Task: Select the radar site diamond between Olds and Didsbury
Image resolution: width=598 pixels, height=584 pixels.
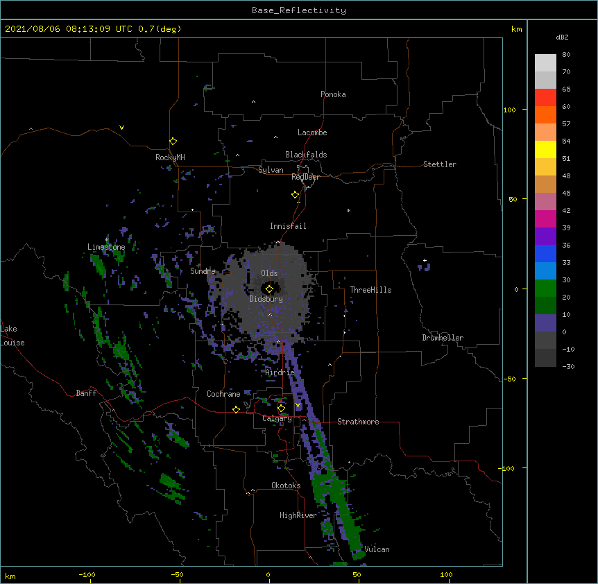Action: (x=269, y=289)
